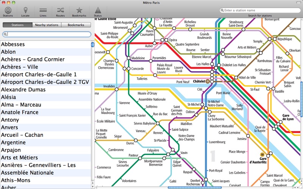Click Luxembourg station label on map
Image resolution: width=303 pixels, height=189 pixels.
[217, 142]
